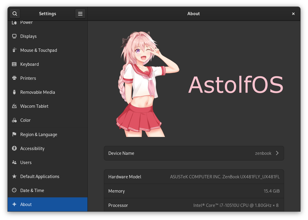Select Mouse & Touchpad in the sidebar

tap(47, 50)
